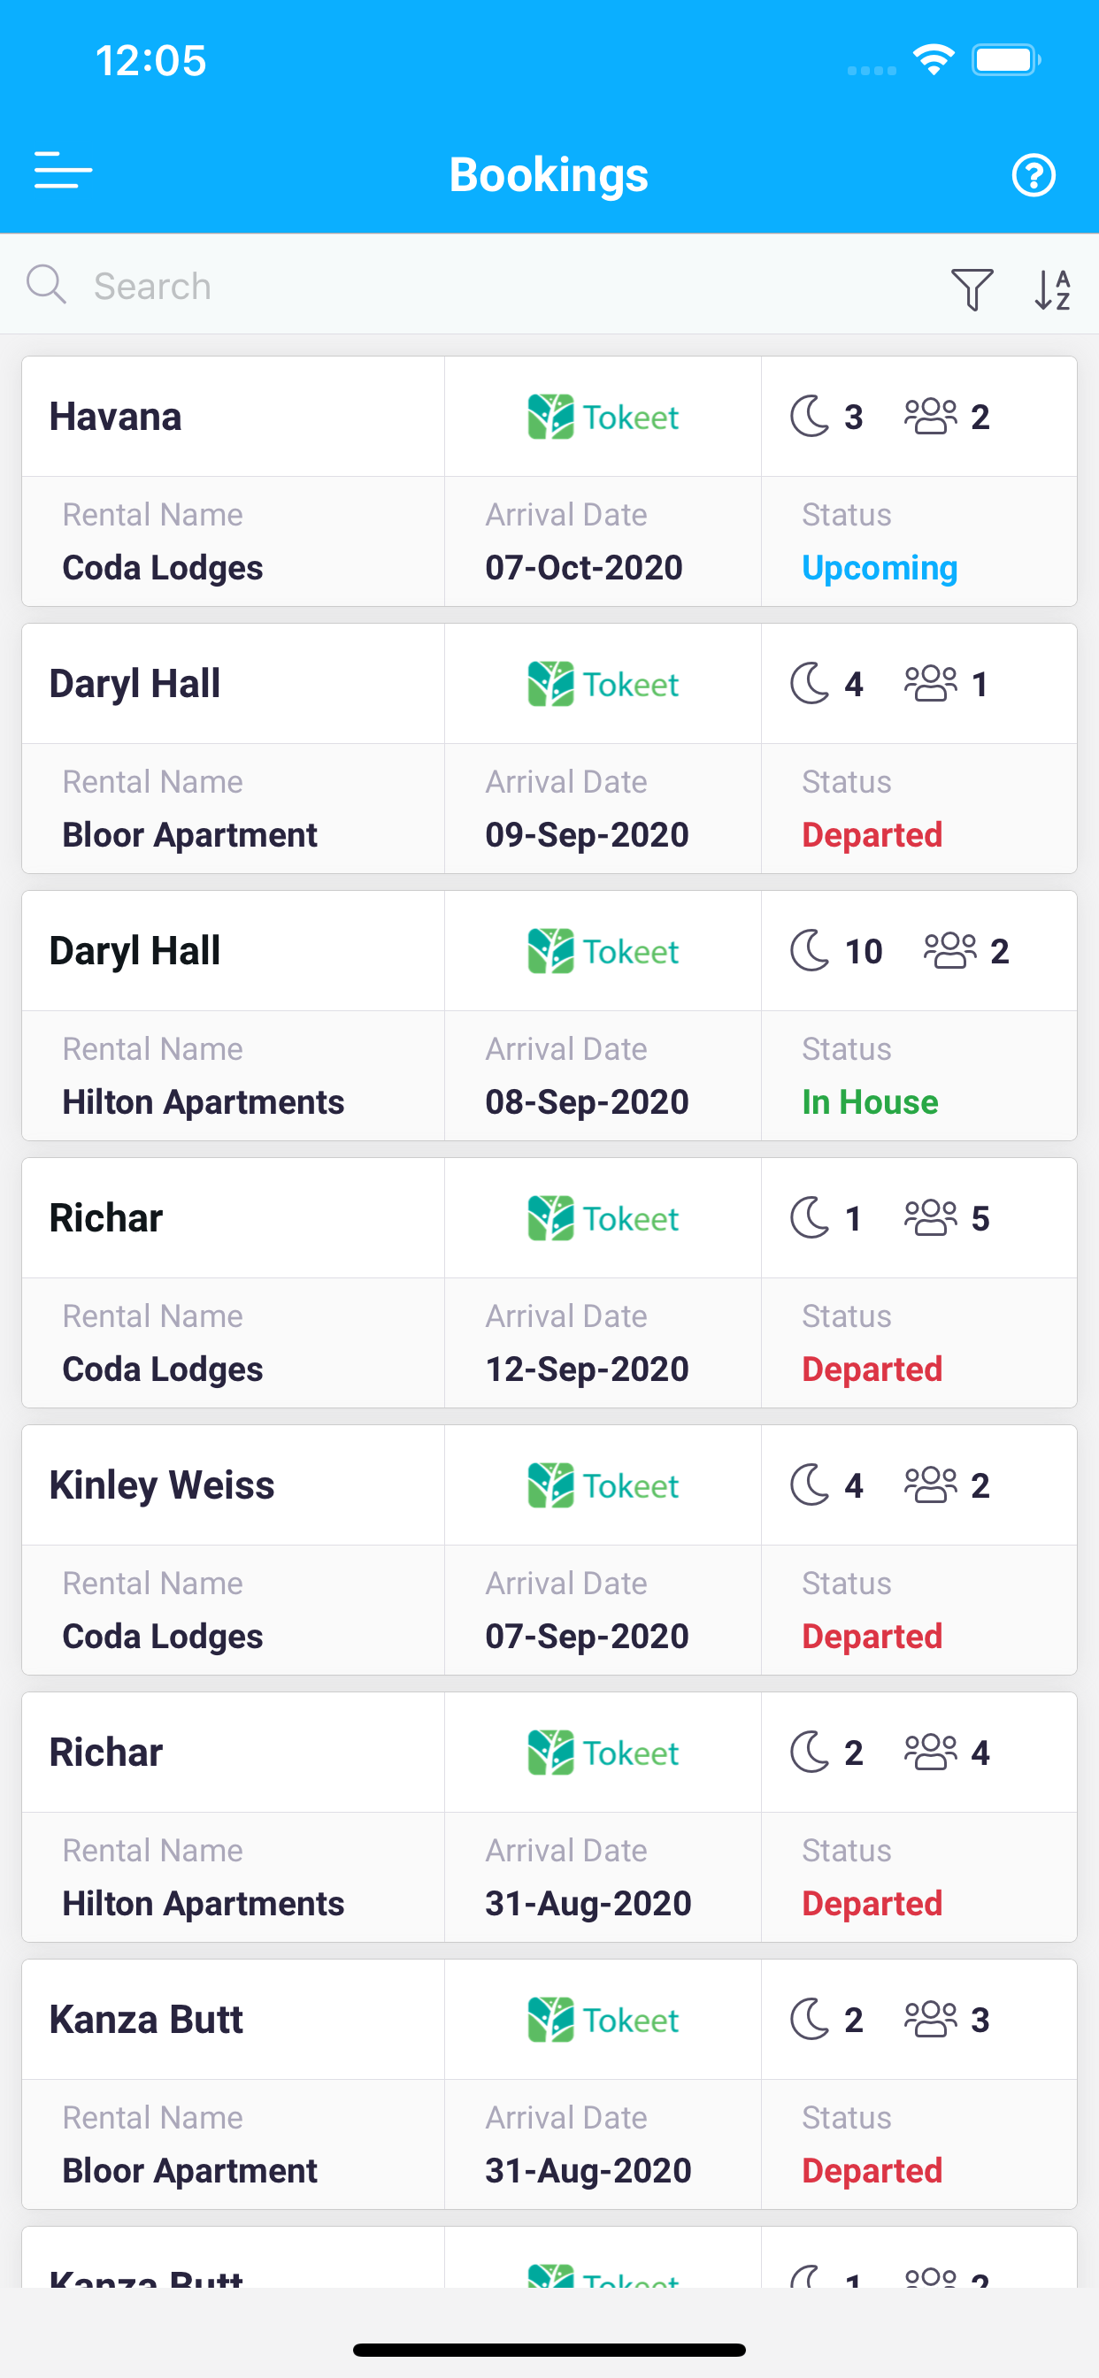The width and height of the screenshot is (1099, 2378).
Task: Tap guests icon on Daryl Hall 10-night booking
Action: tap(949, 951)
